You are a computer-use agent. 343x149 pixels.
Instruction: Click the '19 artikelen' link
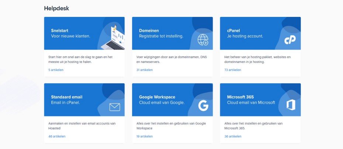coord(145,136)
